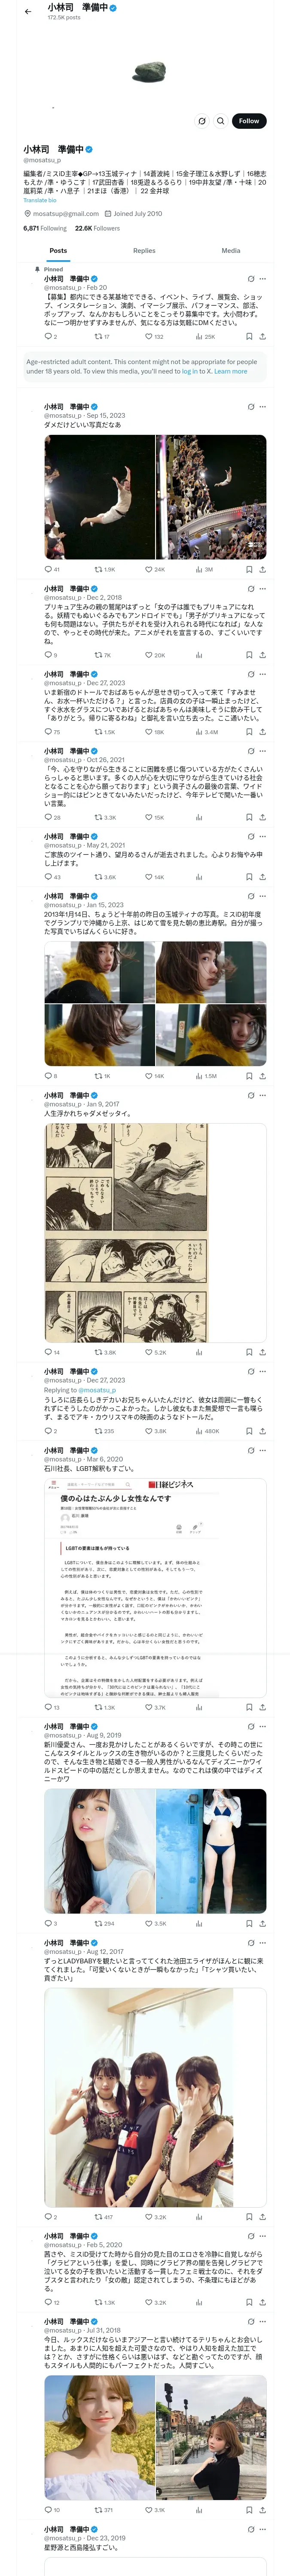Open Grok icon beside the search button
Image resolution: width=290 pixels, height=2576 pixels.
click(x=202, y=121)
